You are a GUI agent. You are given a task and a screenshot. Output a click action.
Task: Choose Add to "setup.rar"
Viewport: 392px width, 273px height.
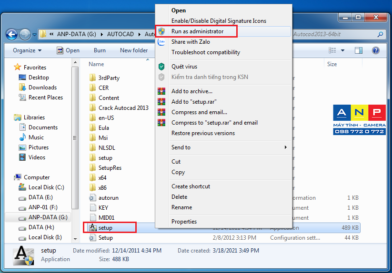click(x=224, y=102)
